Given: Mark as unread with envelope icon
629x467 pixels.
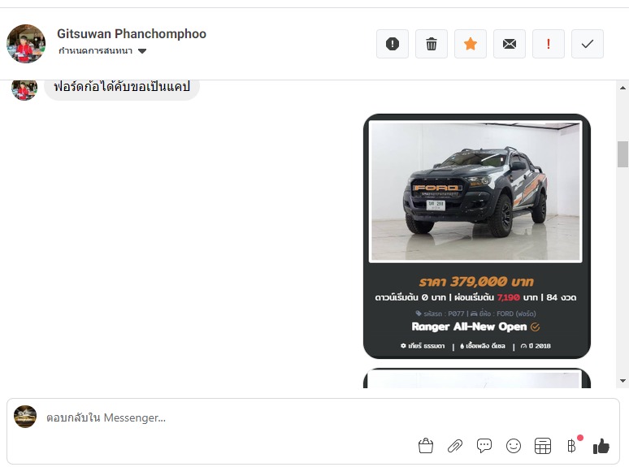Looking at the screenshot, I should click(x=510, y=44).
